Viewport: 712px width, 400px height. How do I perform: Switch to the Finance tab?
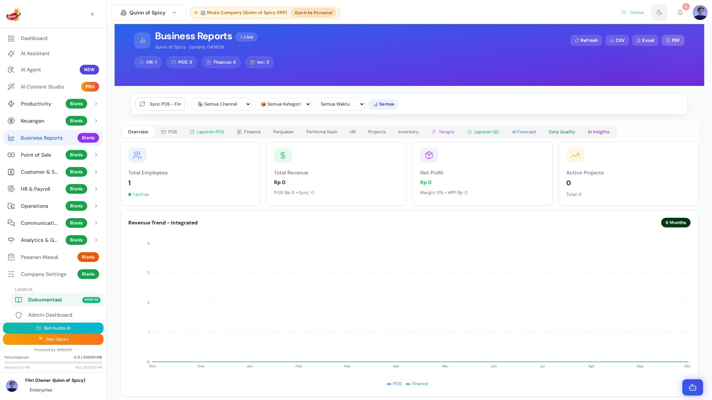coord(249,132)
